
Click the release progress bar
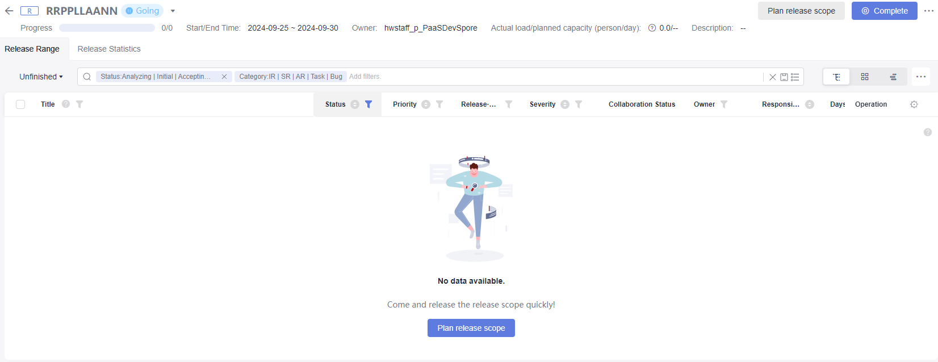(107, 28)
